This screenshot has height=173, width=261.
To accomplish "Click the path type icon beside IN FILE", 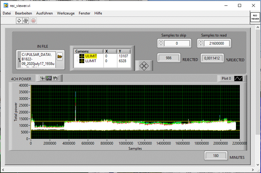I will tap(19, 60).
